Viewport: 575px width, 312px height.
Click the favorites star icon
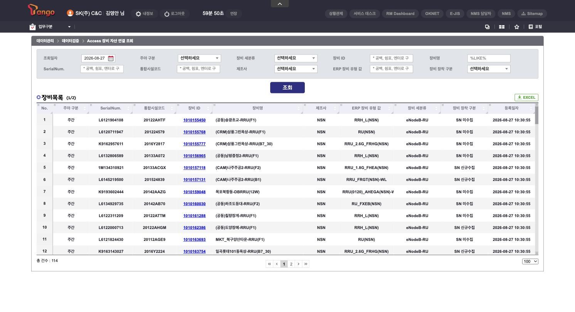click(x=517, y=27)
